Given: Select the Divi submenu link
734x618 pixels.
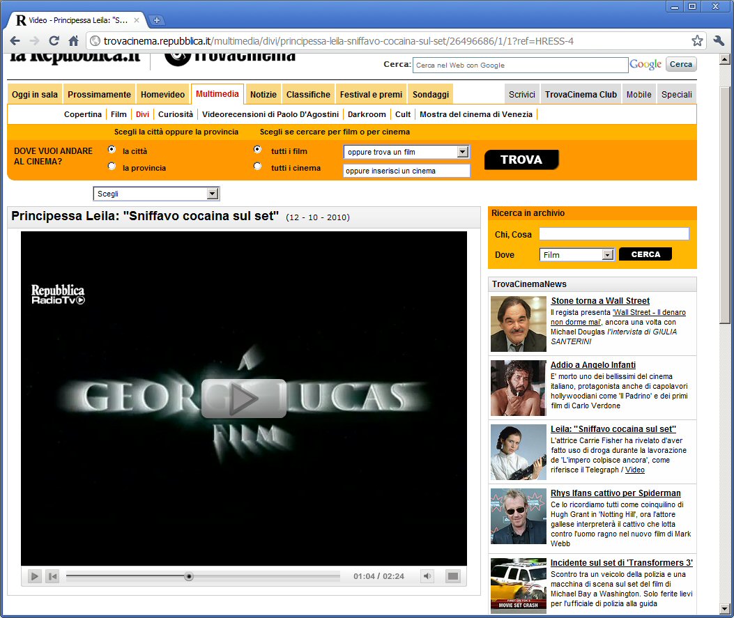Looking at the screenshot, I should point(143,114).
